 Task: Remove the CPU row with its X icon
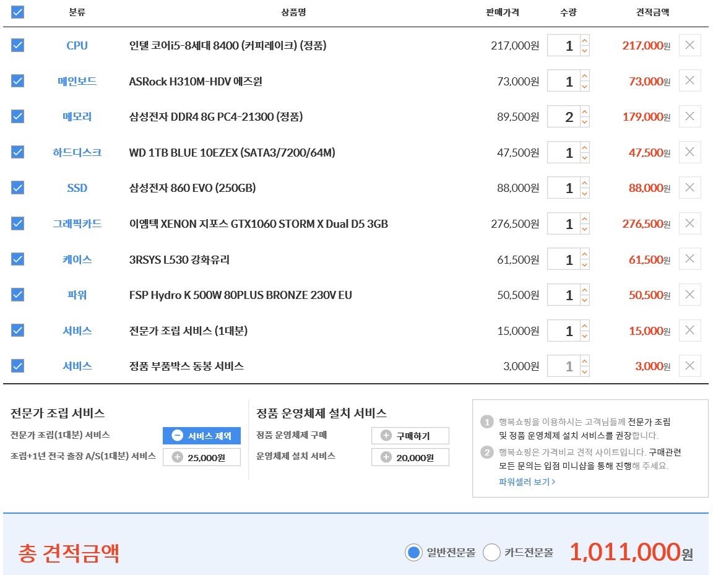point(689,45)
